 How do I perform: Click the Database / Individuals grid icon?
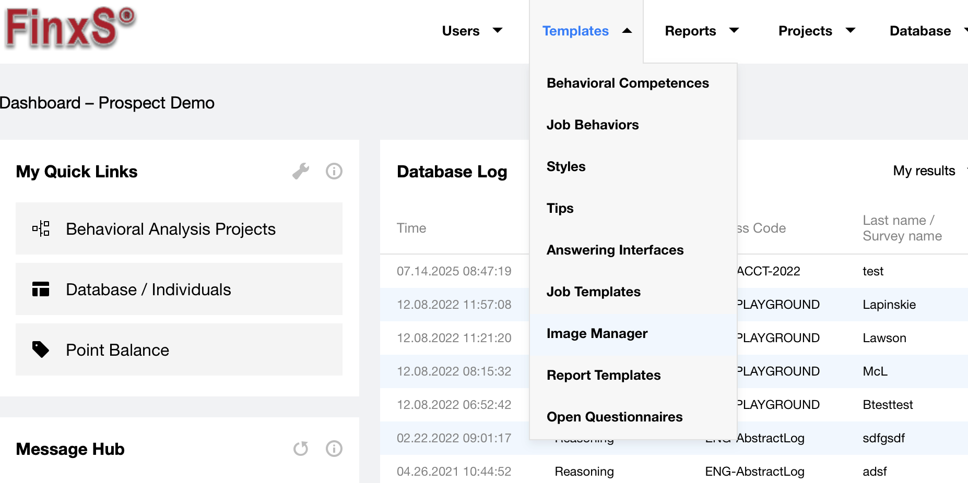(x=41, y=289)
